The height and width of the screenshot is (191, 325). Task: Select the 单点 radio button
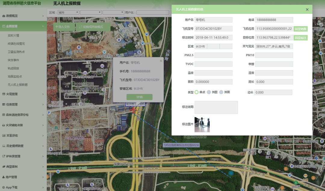click(197, 92)
